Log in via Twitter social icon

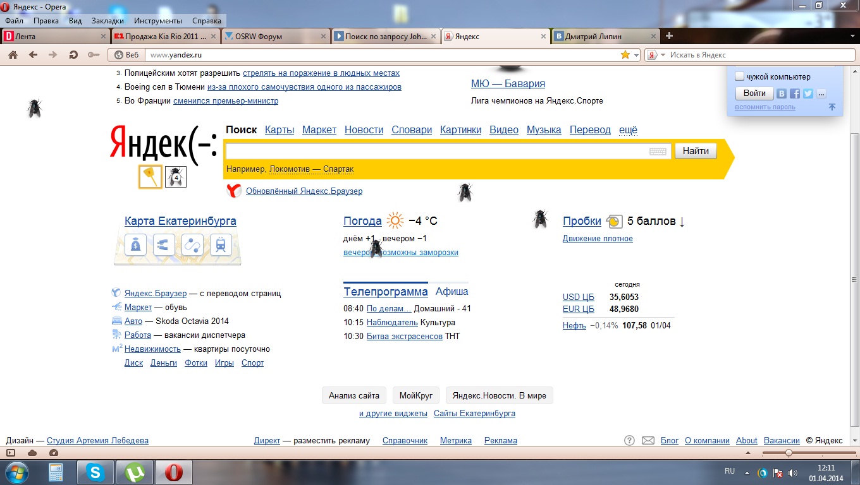(808, 93)
